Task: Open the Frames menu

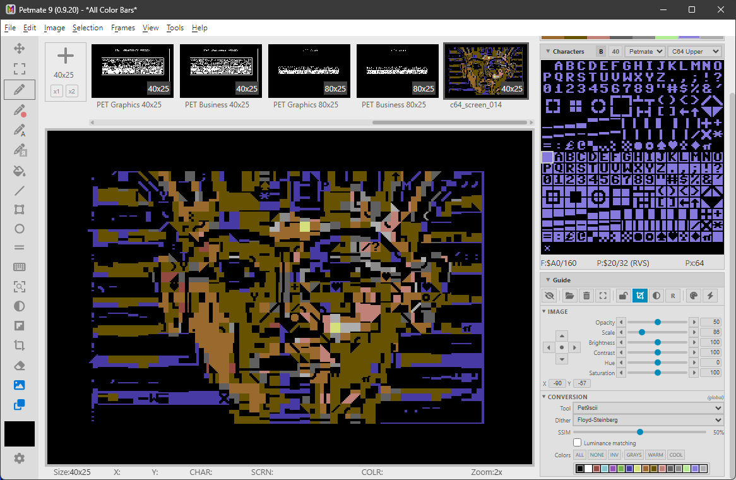Action: coord(123,28)
